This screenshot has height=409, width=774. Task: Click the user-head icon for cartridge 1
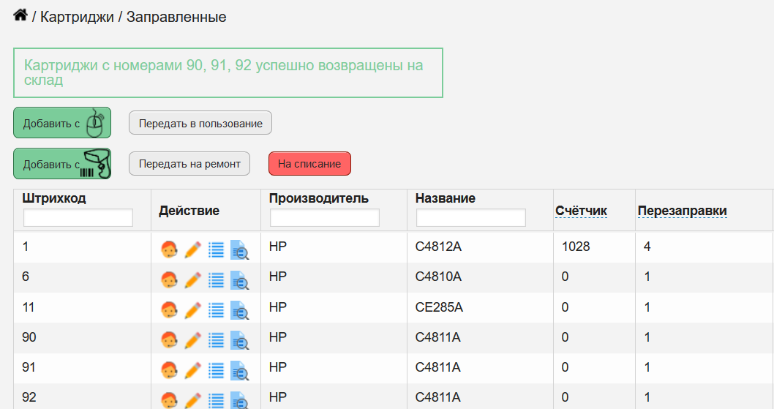pos(169,249)
